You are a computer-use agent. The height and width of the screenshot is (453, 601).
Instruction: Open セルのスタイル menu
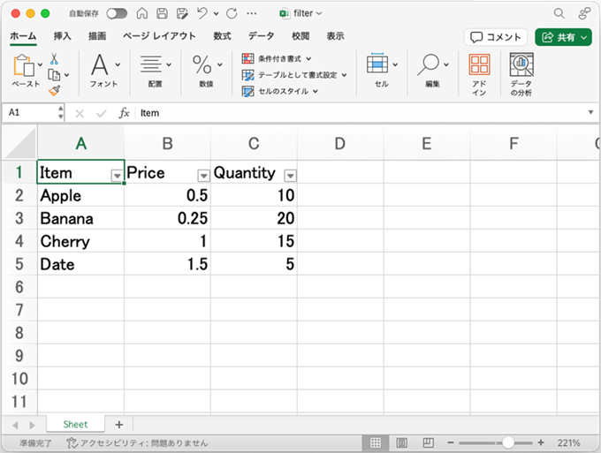point(280,91)
